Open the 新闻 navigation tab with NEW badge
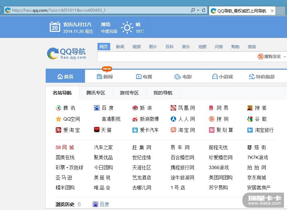The width and height of the screenshot is (287, 210). pyautogui.click(x=105, y=77)
